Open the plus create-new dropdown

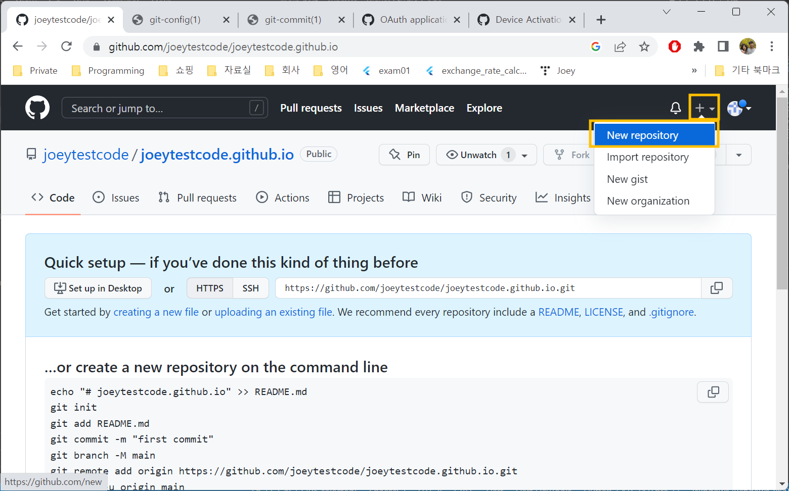704,108
